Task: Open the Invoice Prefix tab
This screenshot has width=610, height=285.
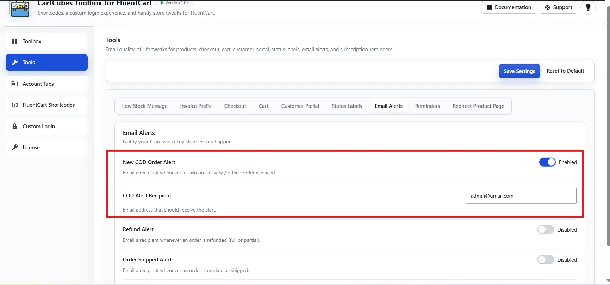Action: (x=196, y=106)
